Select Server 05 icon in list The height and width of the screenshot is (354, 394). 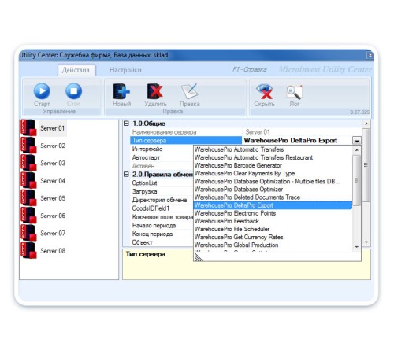pyautogui.click(x=28, y=197)
